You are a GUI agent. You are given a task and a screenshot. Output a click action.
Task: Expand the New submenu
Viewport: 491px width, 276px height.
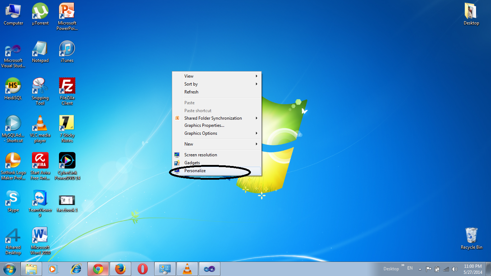(217, 144)
